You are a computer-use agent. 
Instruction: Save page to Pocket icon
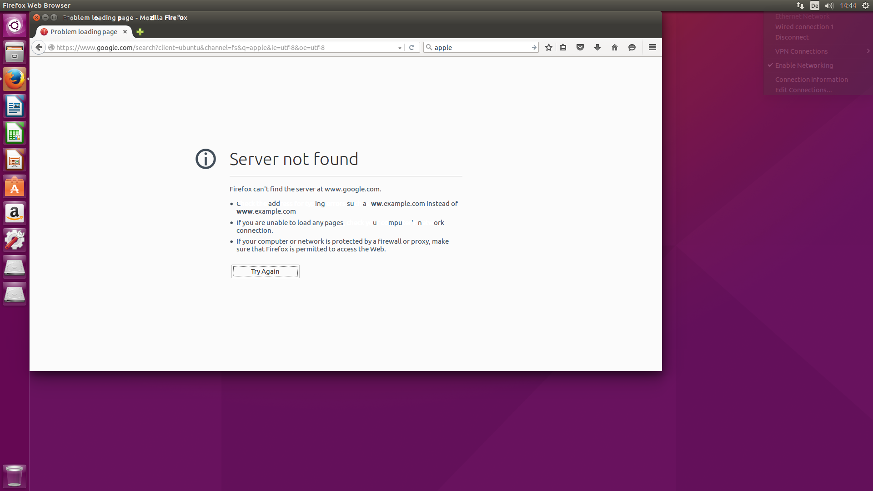[x=580, y=47]
